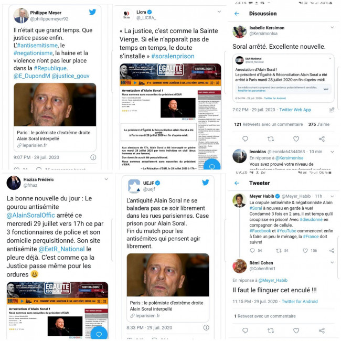
Task: Like Meyer Habib's tweet showing 156 likes
Action: 305,251
